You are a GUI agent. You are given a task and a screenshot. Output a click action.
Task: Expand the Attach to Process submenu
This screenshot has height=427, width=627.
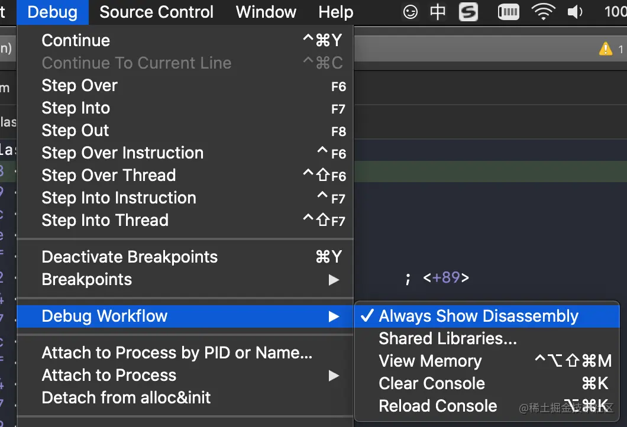(109, 375)
